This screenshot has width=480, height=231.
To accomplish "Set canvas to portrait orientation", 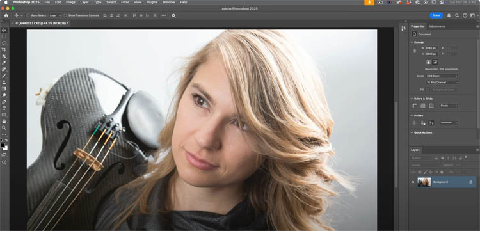I will (x=429, y=62).
